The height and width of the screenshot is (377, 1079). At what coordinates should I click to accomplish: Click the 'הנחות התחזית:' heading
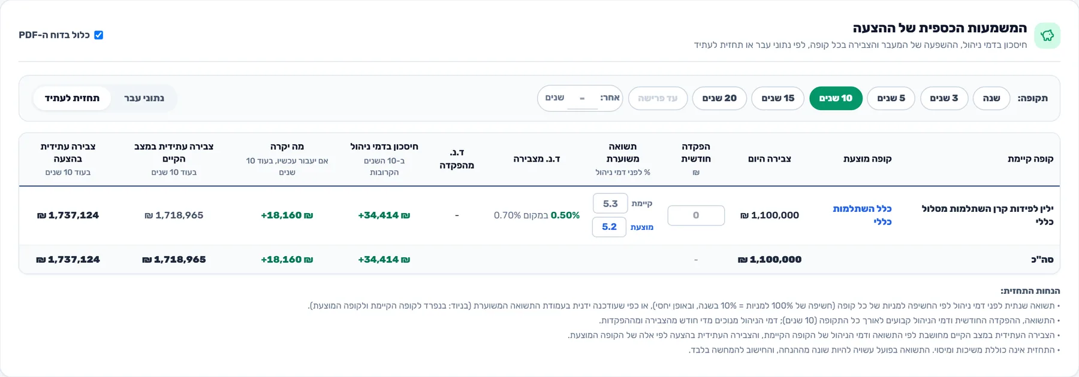pyautogui.click(x=1030, y=291)
